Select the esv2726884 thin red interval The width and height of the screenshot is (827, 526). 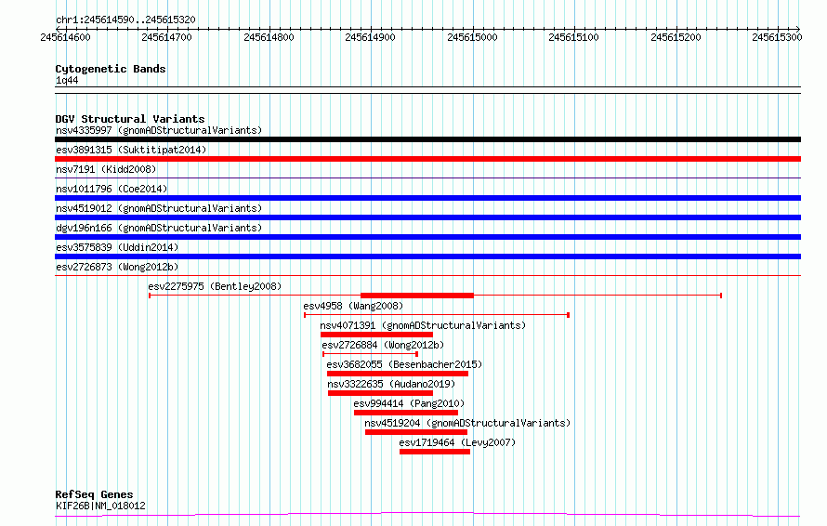point(370,354)
